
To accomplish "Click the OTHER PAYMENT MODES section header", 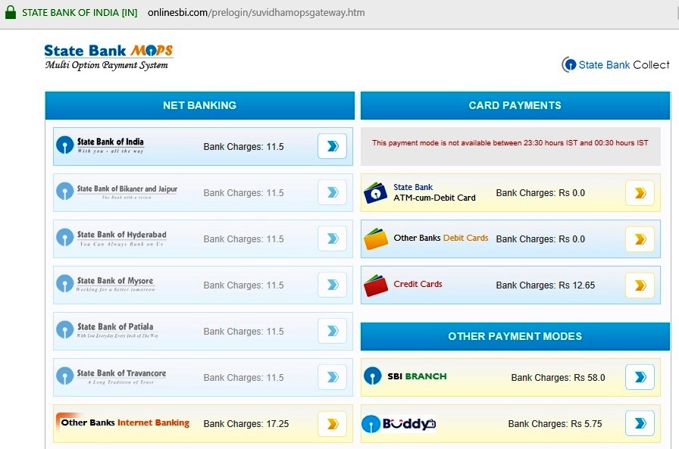I will [x=515, y=336].
